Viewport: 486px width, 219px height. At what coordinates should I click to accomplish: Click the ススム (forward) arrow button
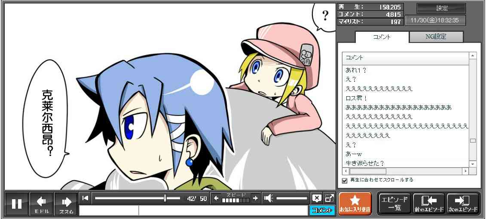(66, 204)
